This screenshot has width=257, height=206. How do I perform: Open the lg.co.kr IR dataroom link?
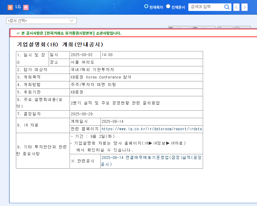point(152,129)
